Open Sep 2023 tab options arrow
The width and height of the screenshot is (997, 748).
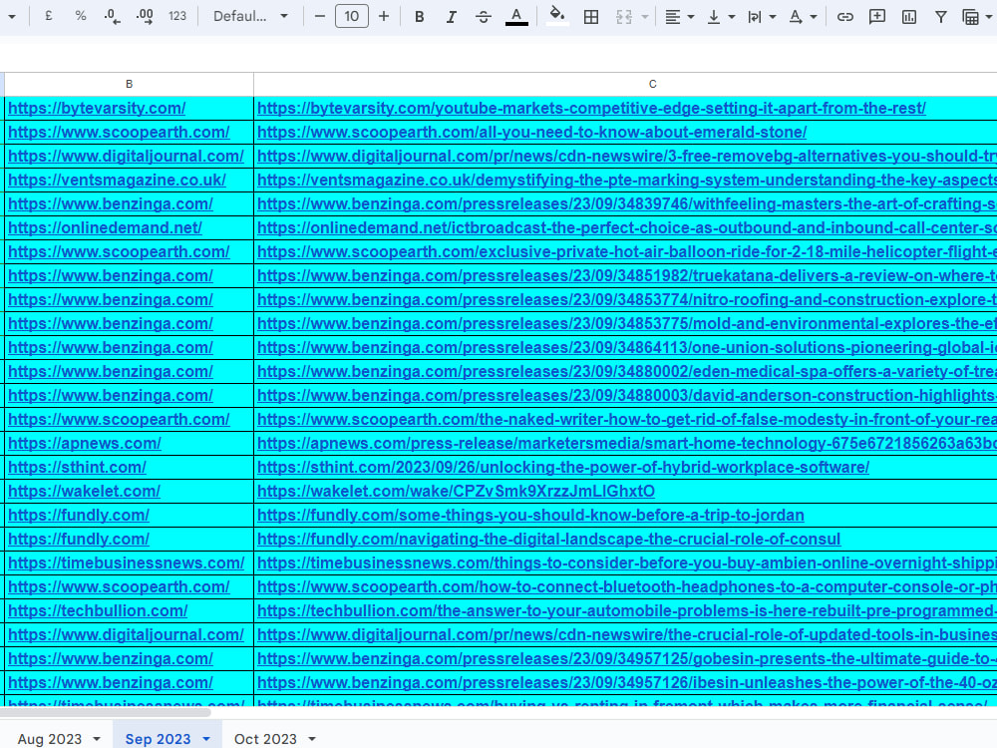pyautogui.click(x=206, y=738)
